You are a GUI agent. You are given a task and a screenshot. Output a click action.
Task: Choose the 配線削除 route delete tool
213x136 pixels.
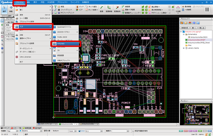pyautogui.click(x=117, y=9)
